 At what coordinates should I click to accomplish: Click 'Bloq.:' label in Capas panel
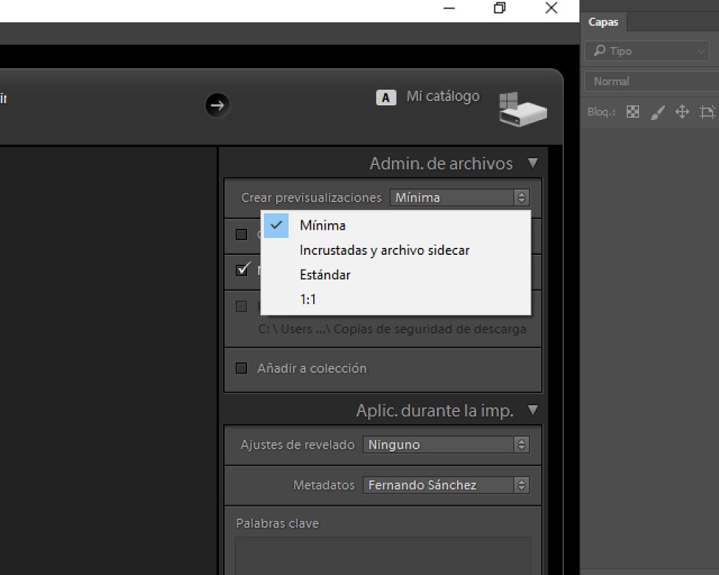601,112
